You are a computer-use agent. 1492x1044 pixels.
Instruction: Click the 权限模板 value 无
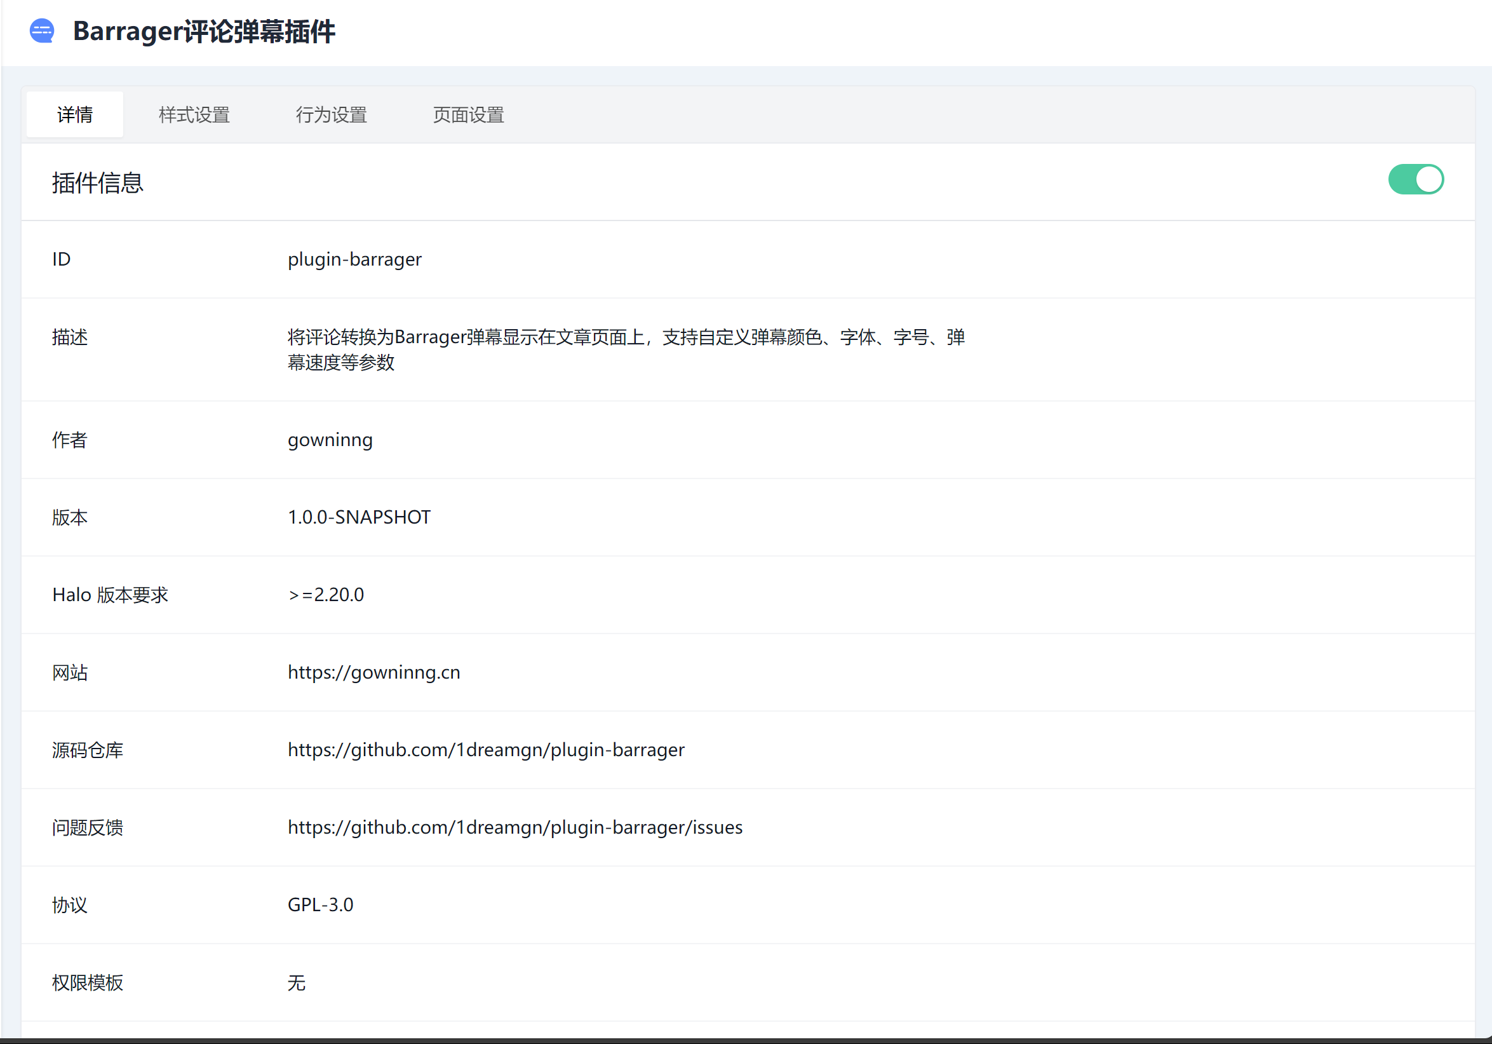pos(297,982)
